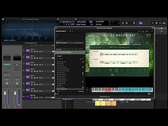The width and height of the screenshot is (168, 126).
Task: Solo the Inst 4 track
Action: [37, 58]
